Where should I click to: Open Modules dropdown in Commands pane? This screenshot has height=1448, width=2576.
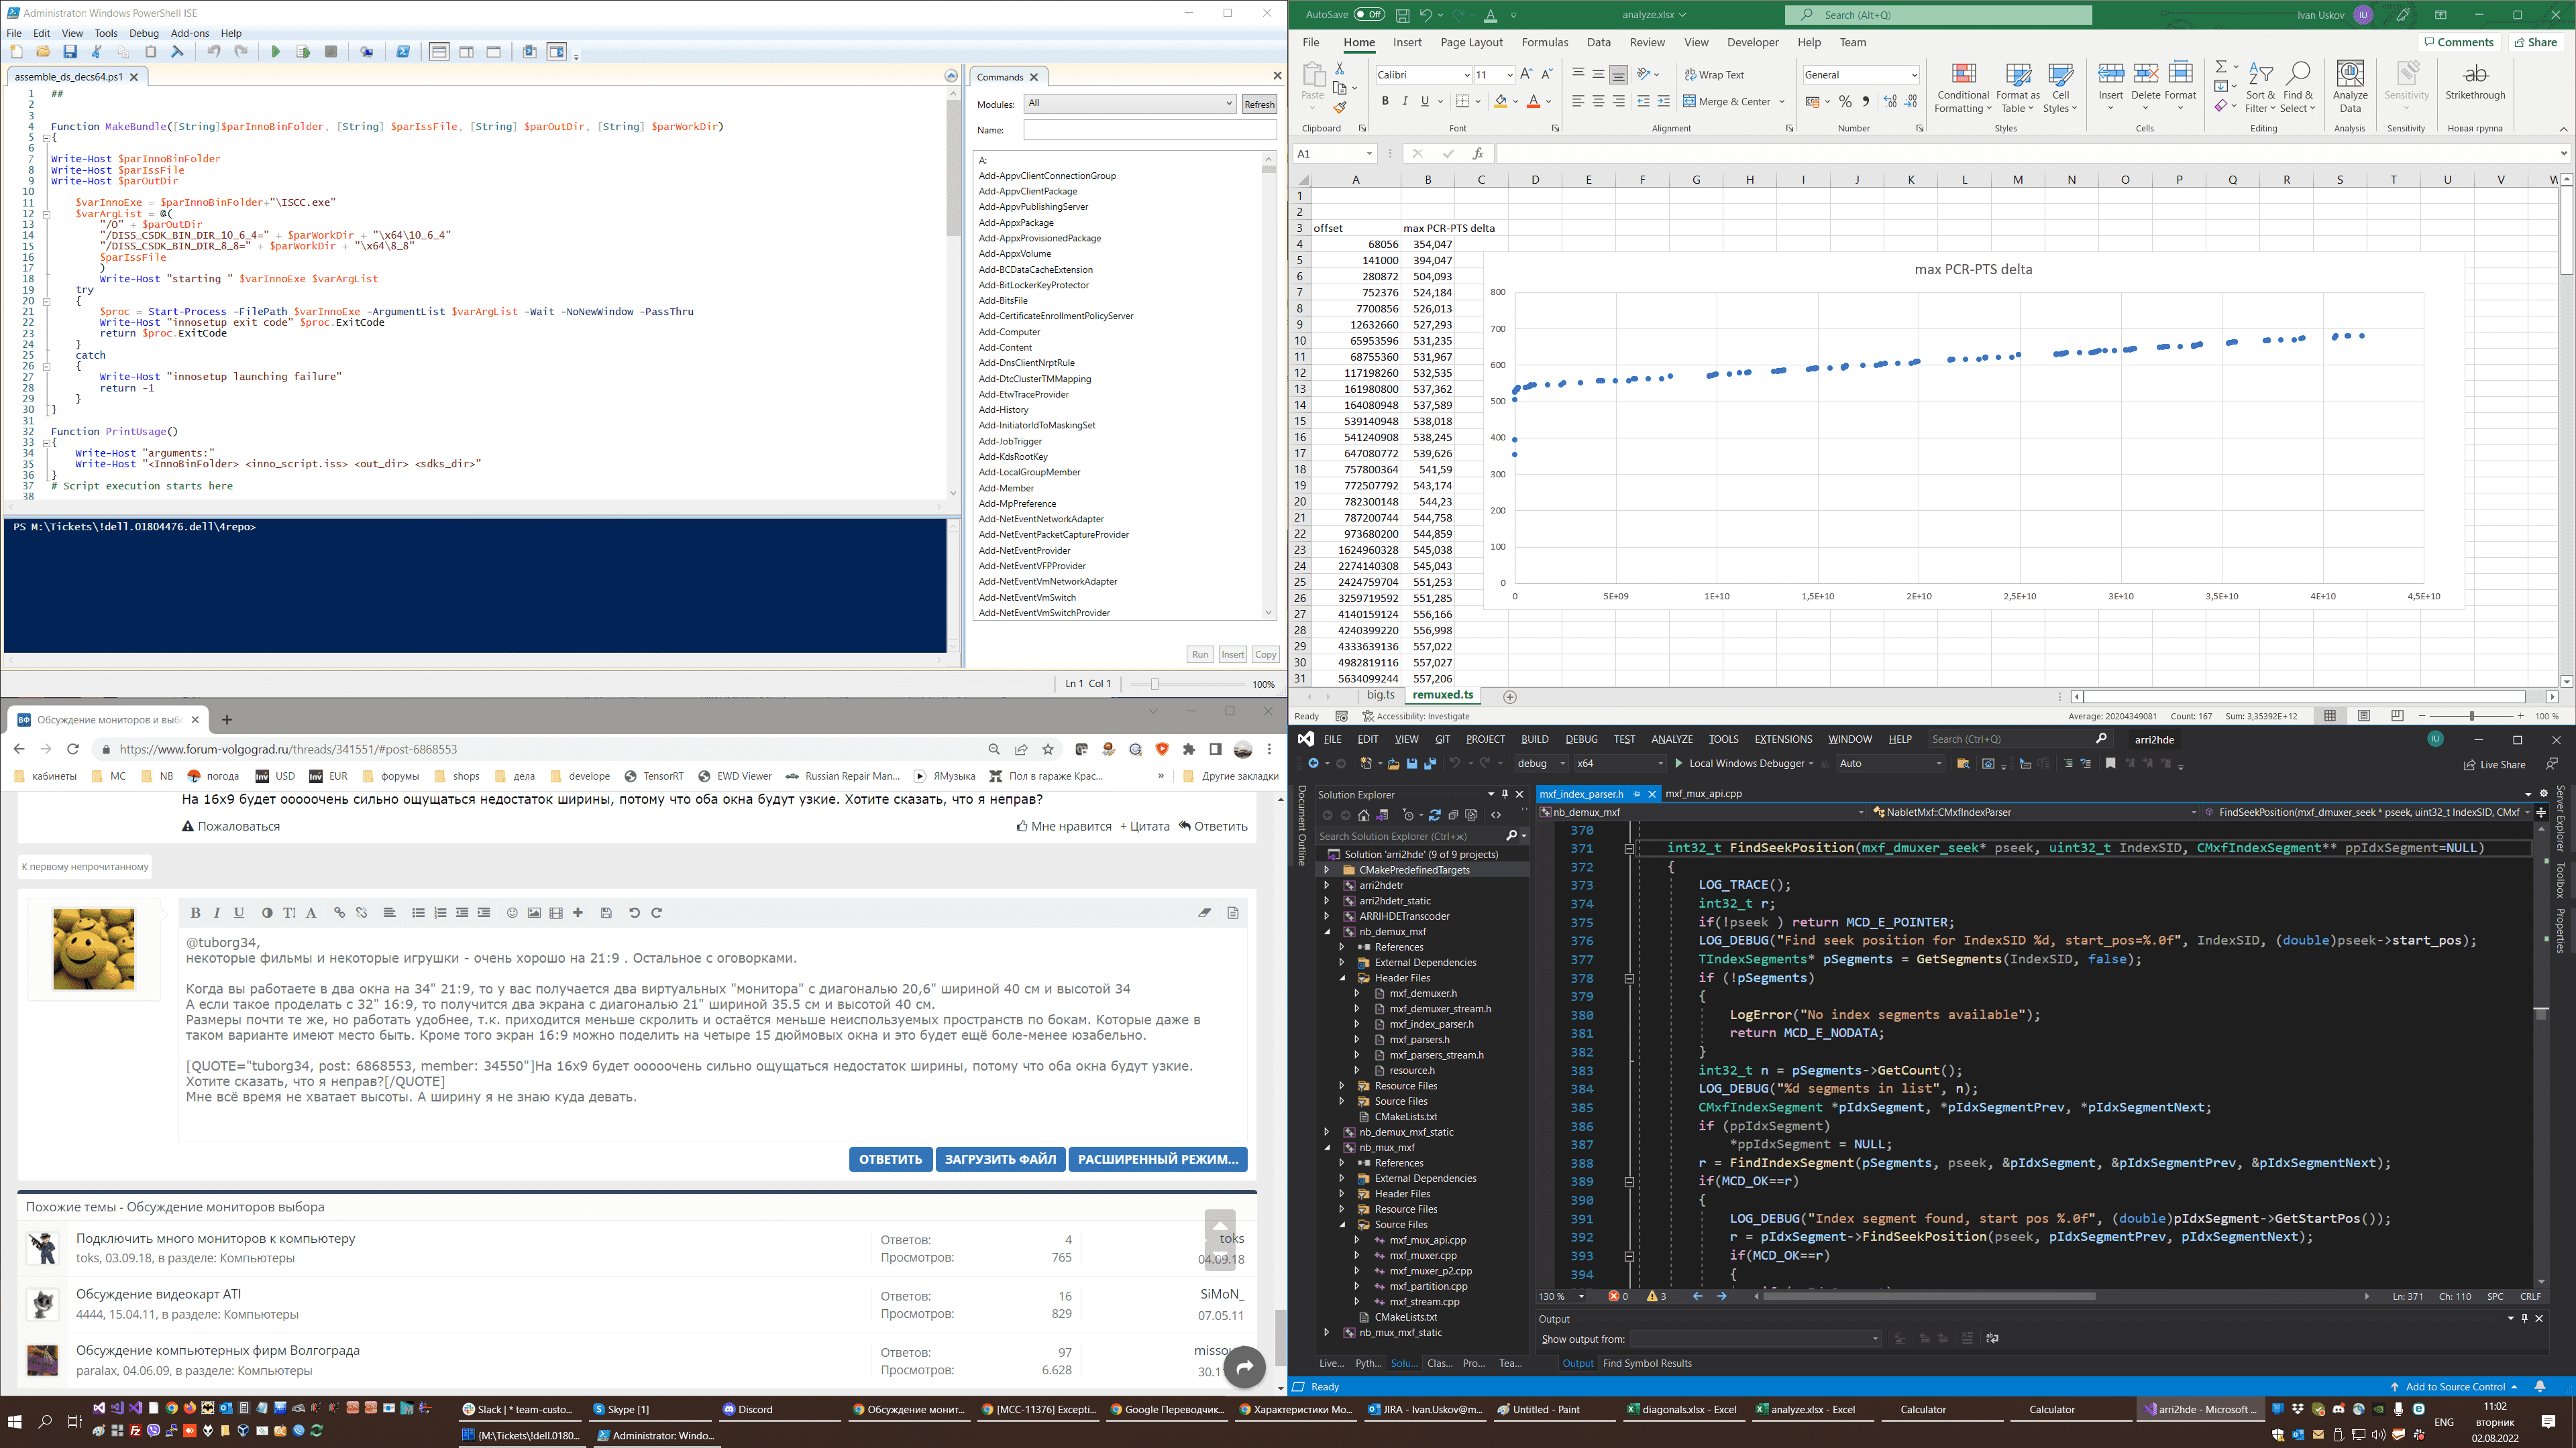[1129, 104]
